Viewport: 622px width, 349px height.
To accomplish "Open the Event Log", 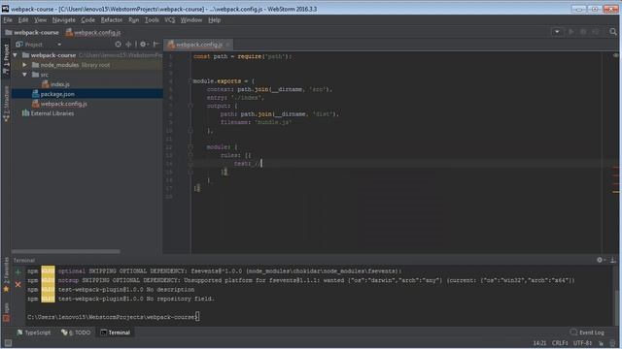I will [587, 333].
